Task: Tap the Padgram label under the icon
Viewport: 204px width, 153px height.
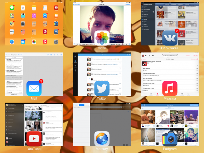Action: click(170, 149)
